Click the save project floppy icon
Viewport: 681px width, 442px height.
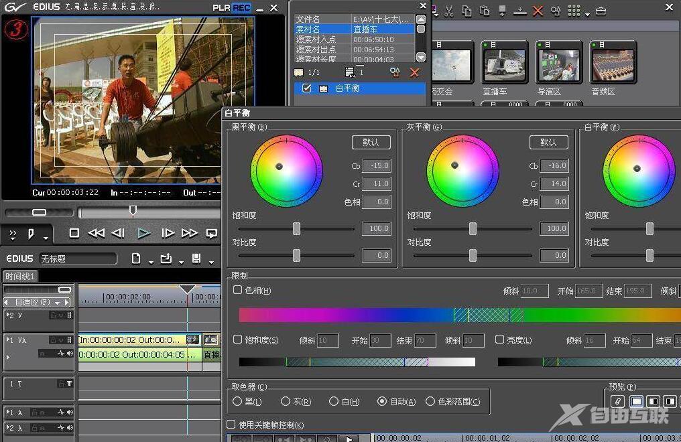(x=196, y=259)
